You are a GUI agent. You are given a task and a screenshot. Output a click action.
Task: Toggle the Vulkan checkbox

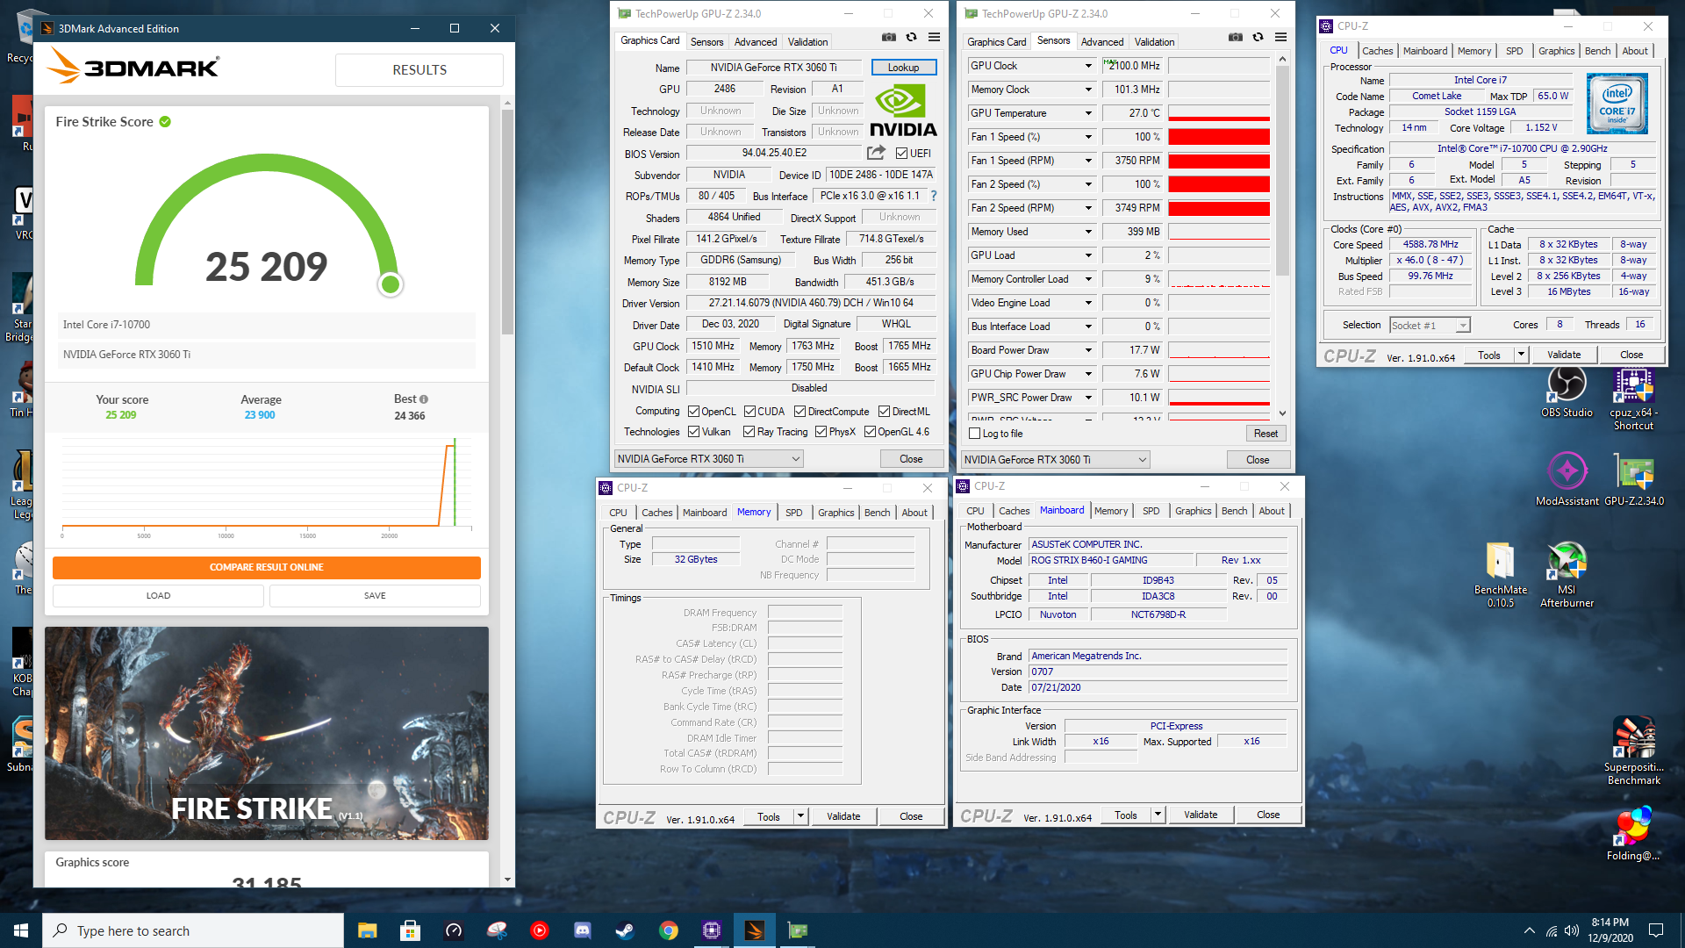coord(694,432)
